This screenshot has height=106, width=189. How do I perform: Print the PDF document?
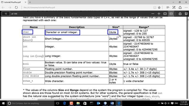click(x=180, y=14)
